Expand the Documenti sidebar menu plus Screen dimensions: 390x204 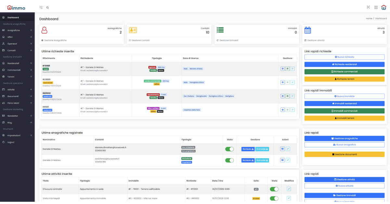31,96
